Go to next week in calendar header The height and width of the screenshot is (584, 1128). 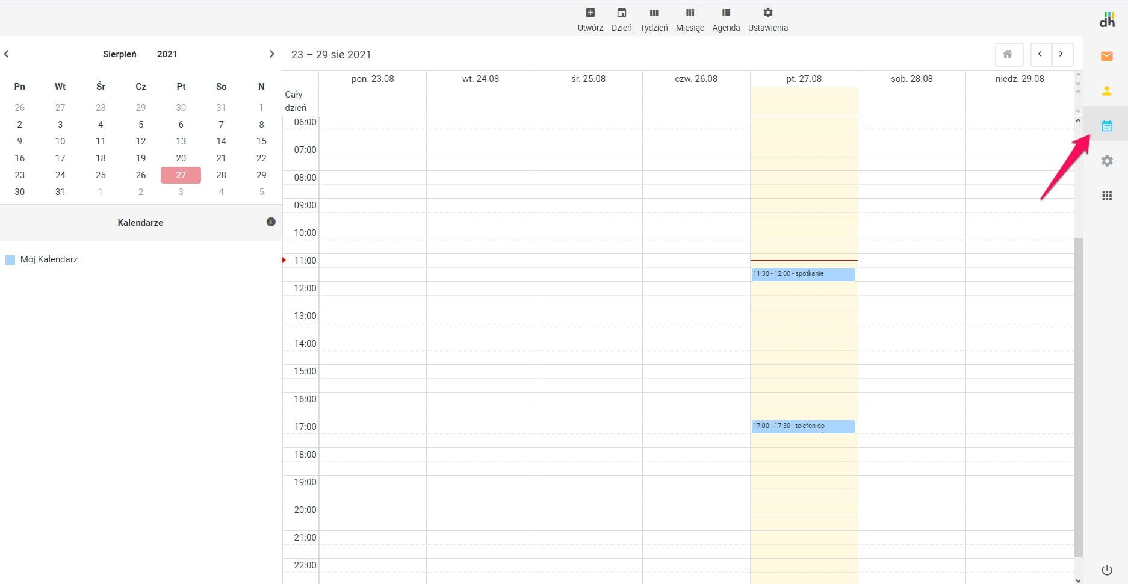tap(1061, 55)
